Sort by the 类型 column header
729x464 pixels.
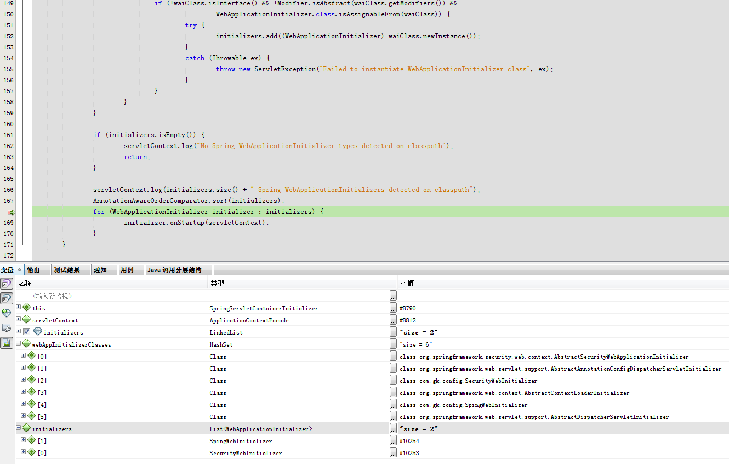click(303, 283)
